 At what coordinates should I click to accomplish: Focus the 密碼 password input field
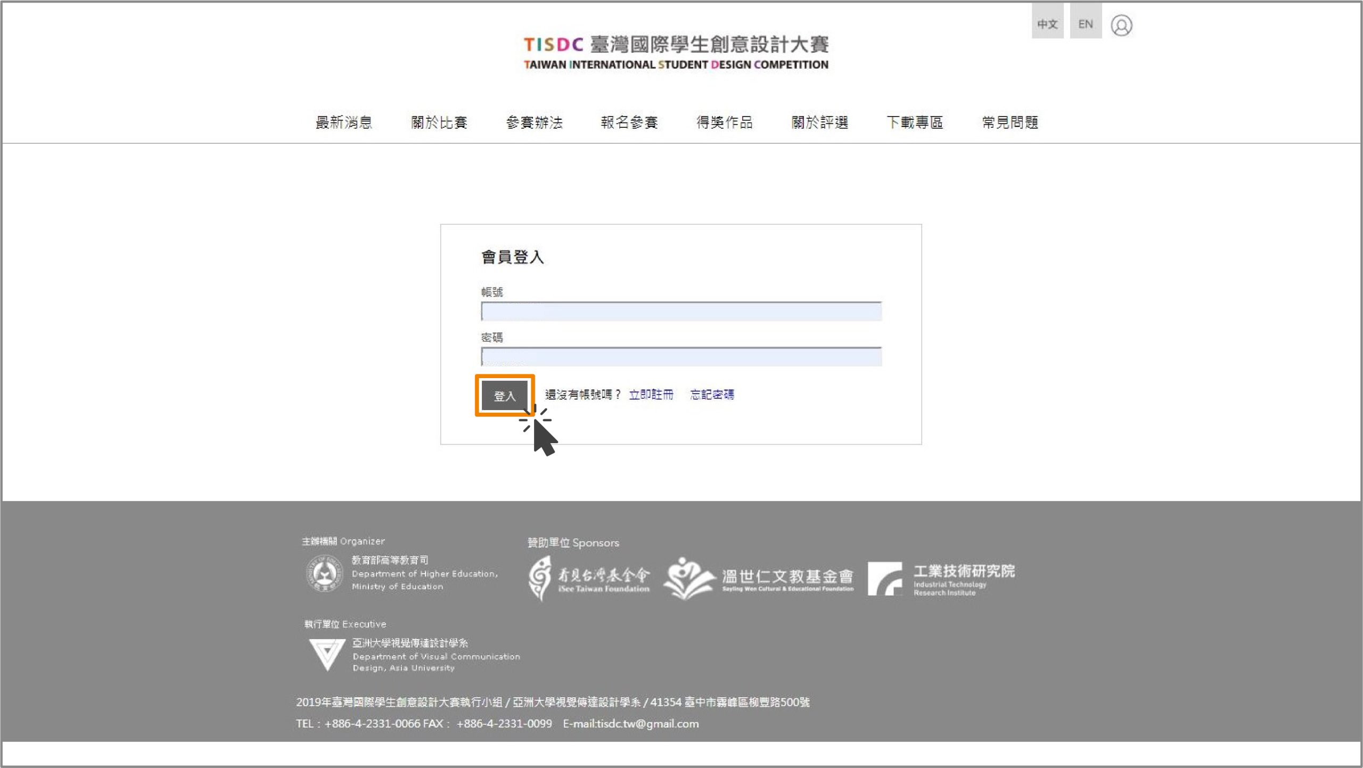click(681, 357)
